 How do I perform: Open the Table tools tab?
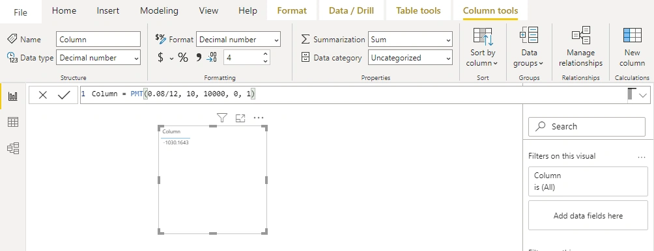[418, 11]
